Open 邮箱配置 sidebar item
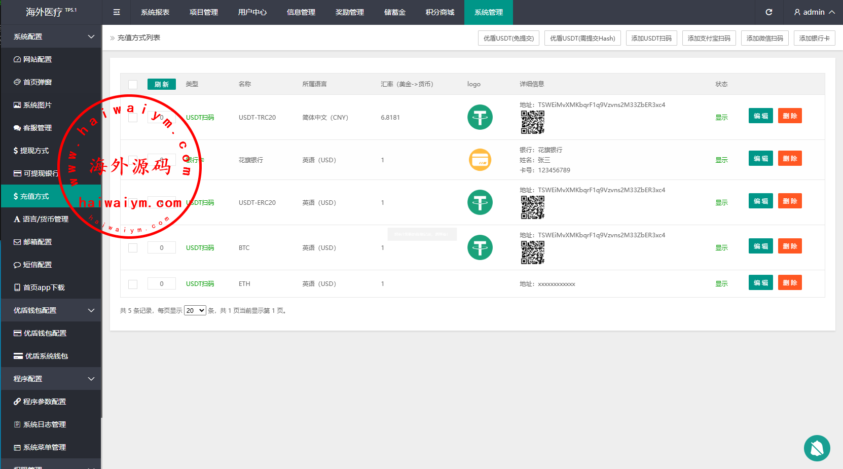 click(x=51, y=242)
